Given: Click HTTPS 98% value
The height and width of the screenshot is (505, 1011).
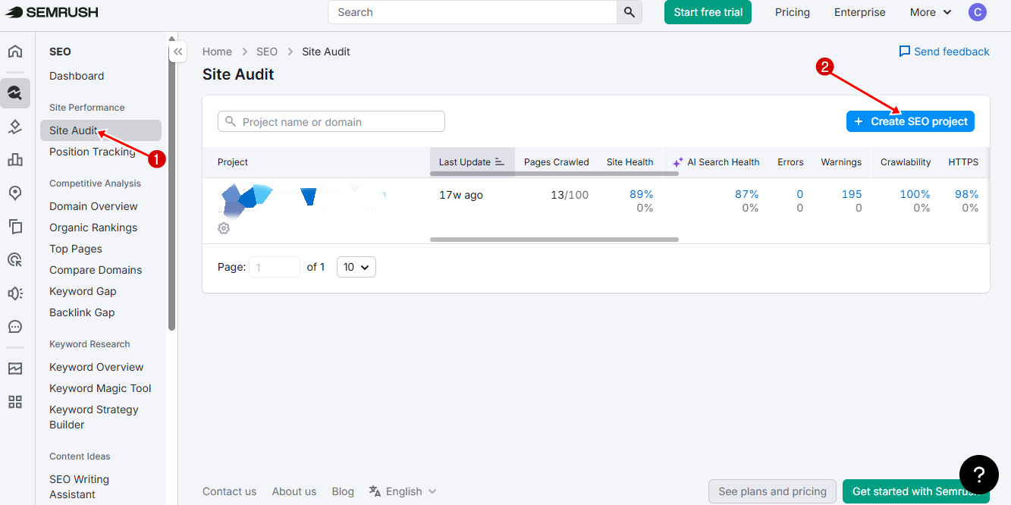Looking at the screenshot, I should coord(966,194).
